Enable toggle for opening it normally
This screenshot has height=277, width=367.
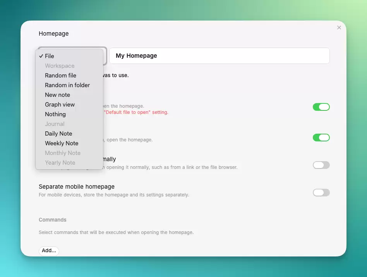321,165
